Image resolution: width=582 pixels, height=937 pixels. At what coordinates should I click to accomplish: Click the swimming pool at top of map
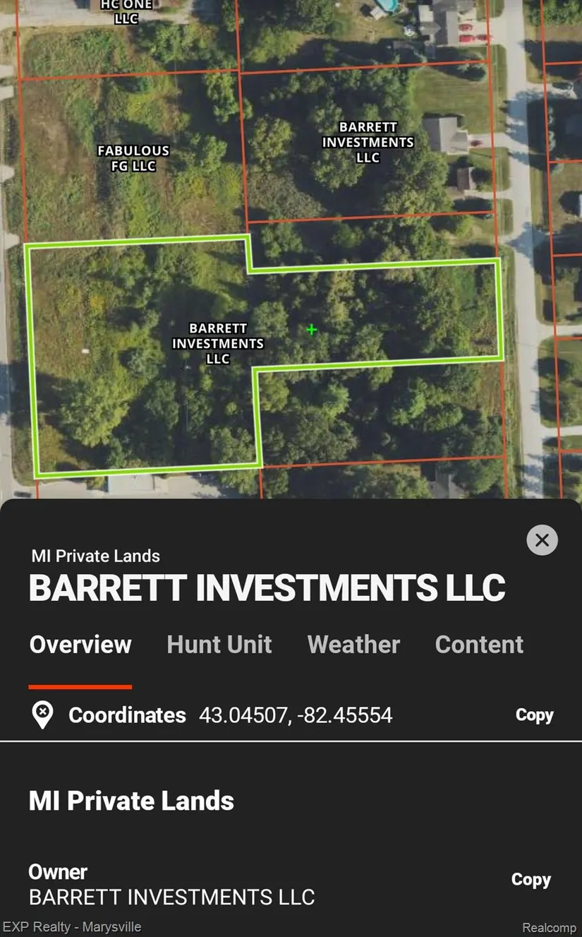pyautogui.click(x=386, y=6)
